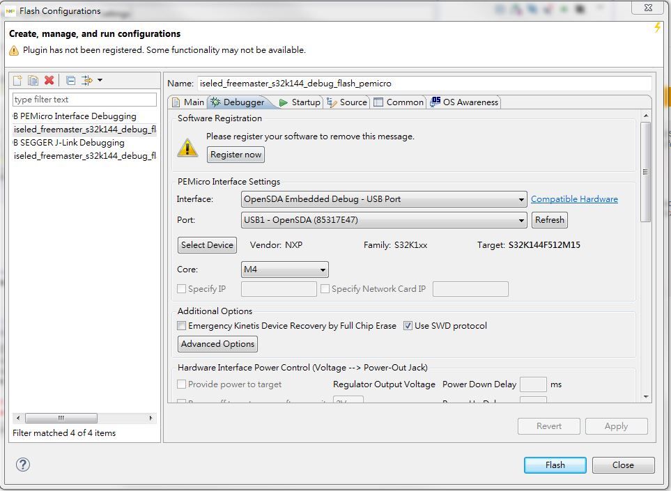Image resolution: width=671 pixels, height=491 pixels.
Task: Open Advanced Options
Action: point(217,344)
